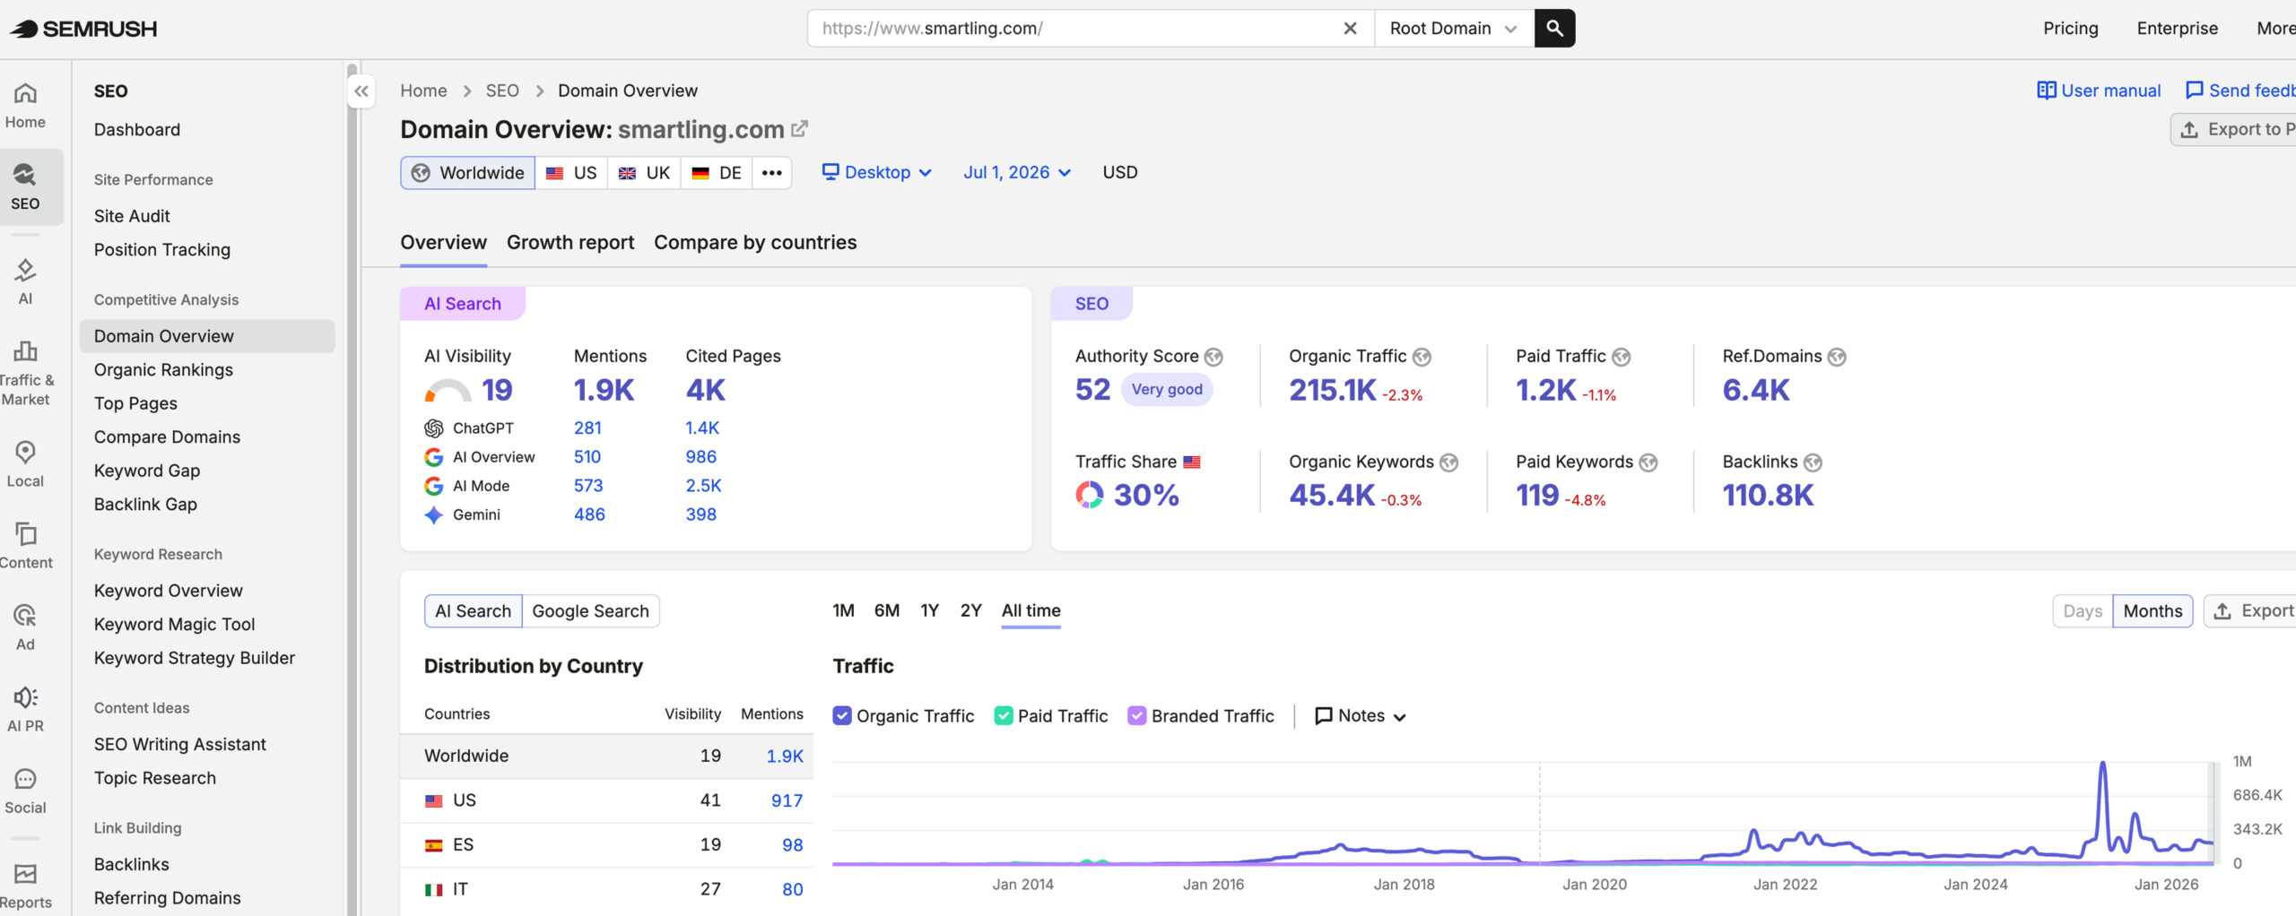This screenshot has height=916, width=2296.
Task: Open Jul 1, 2026 date dropdown
Action: 1017,172
